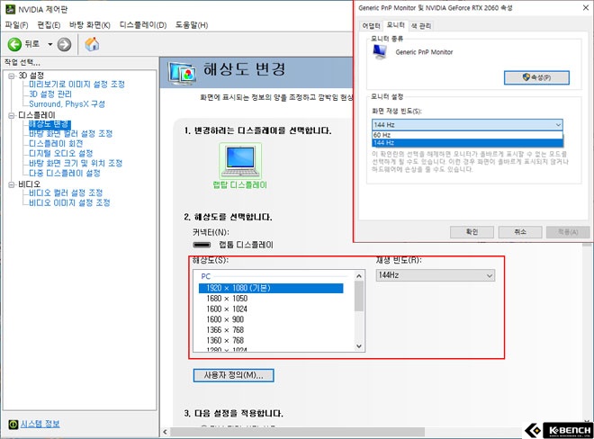
Task: Select 바탕 화면 컬러 설정 조정
Action: coord(71,134)
